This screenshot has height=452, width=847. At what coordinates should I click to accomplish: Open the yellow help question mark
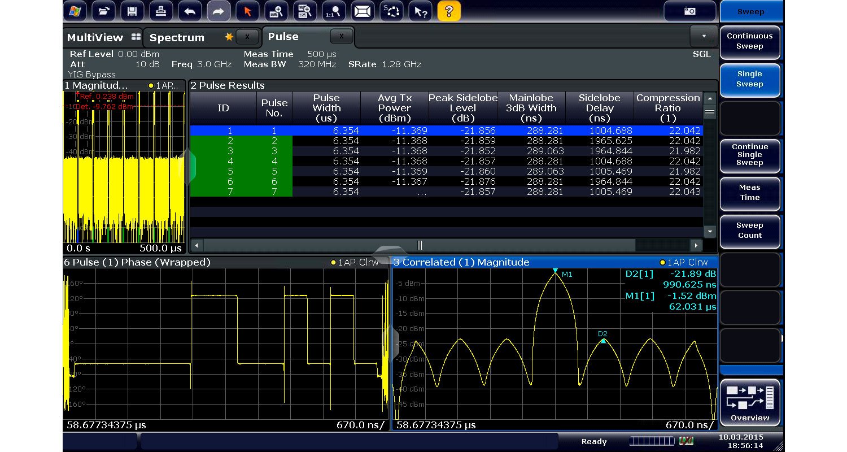448,11
